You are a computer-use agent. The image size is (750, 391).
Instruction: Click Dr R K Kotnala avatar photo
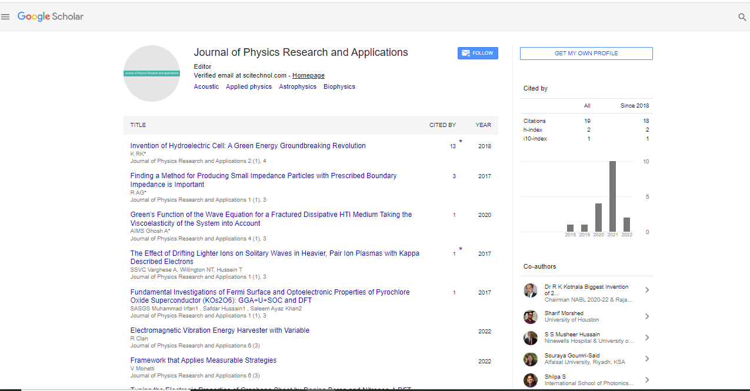click(x=531, y=290)
